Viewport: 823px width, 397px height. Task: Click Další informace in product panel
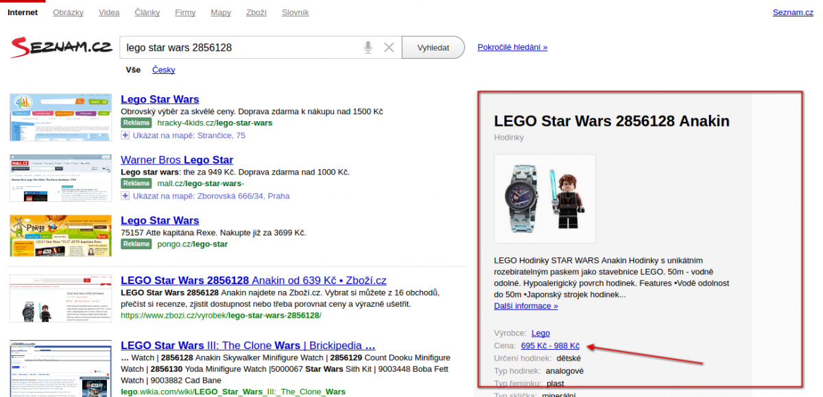pos(526,306)
